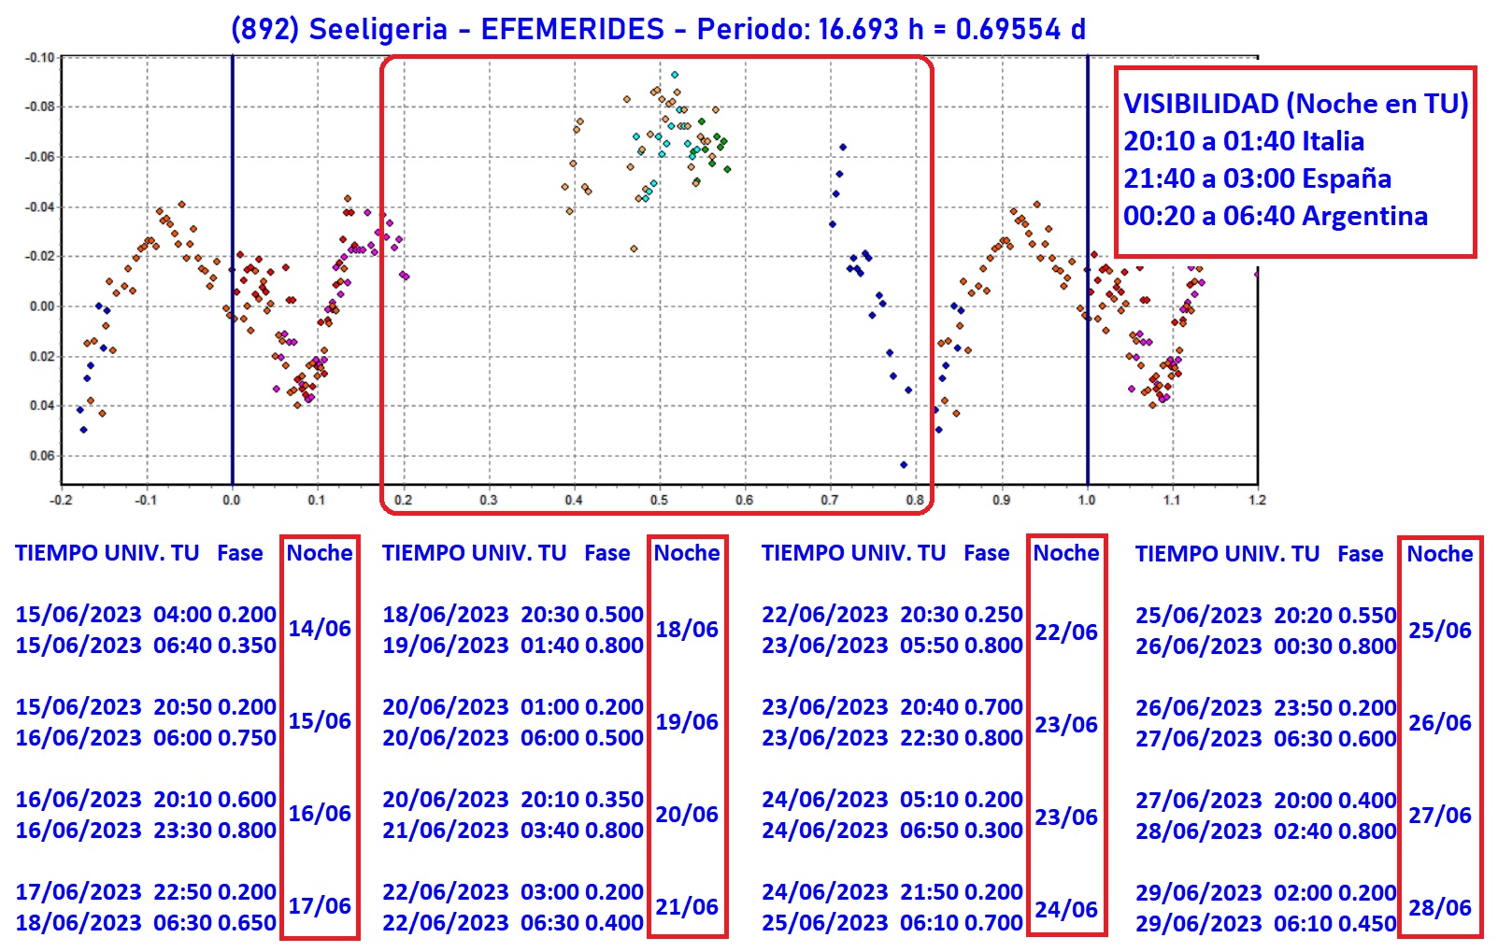
Task: Select the row '22/06/2023 03:00 0.200'
Action: coord(513,892)
